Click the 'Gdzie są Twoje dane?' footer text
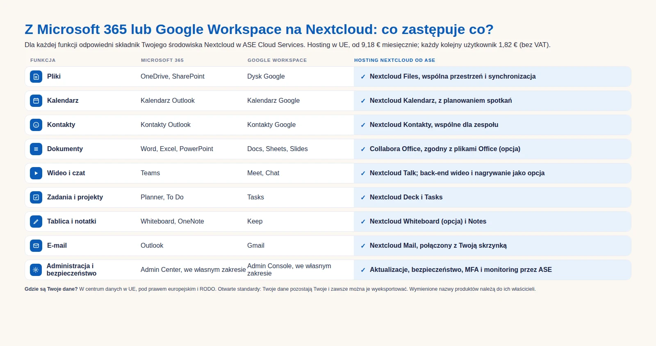The height and width of the screenshot is (346, 656). click(51, 289)
